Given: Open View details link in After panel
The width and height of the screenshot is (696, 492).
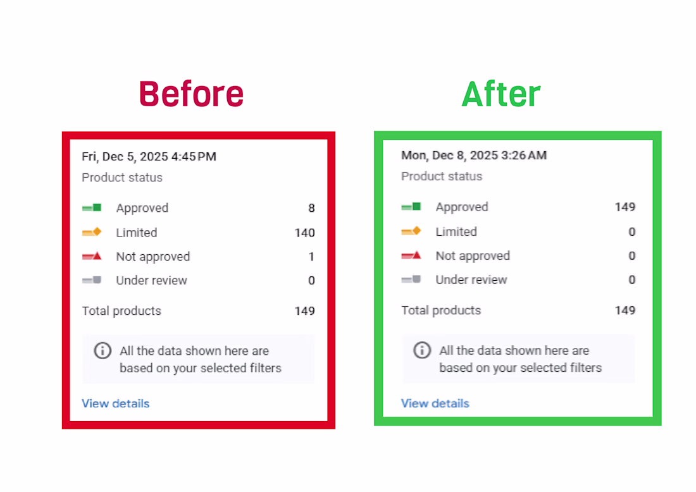Looking at the screenshot, I should tap(435, 403).
